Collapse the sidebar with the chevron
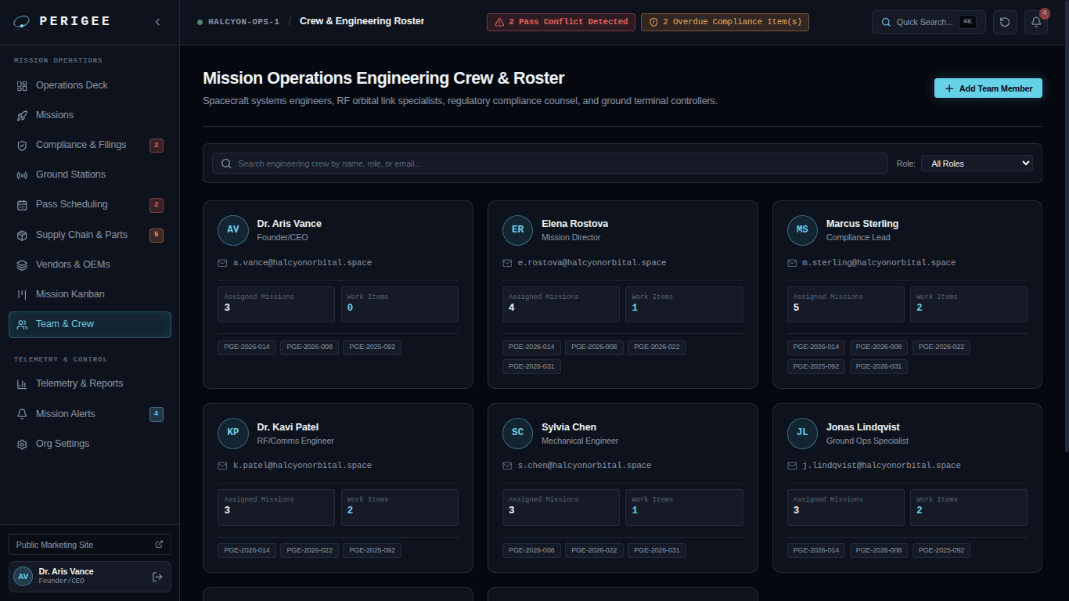Screen dimensions: 1069x601 click(157, 22)
